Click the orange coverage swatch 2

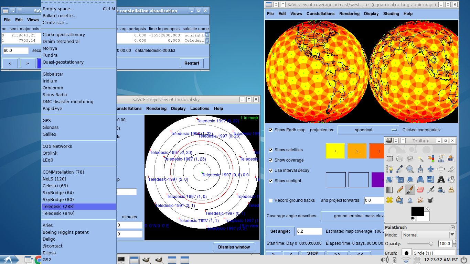[x=357, y=151]
